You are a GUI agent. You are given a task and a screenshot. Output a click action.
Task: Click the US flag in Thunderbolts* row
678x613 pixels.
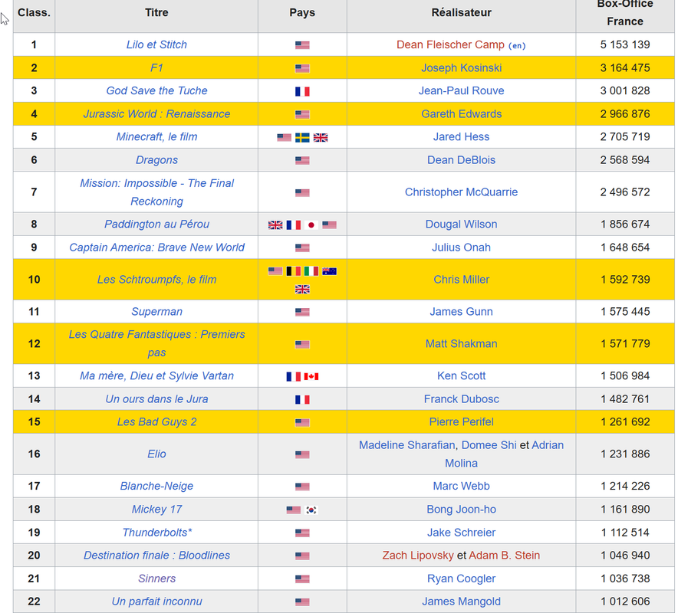pyautogui.click(x=302, y=533)
